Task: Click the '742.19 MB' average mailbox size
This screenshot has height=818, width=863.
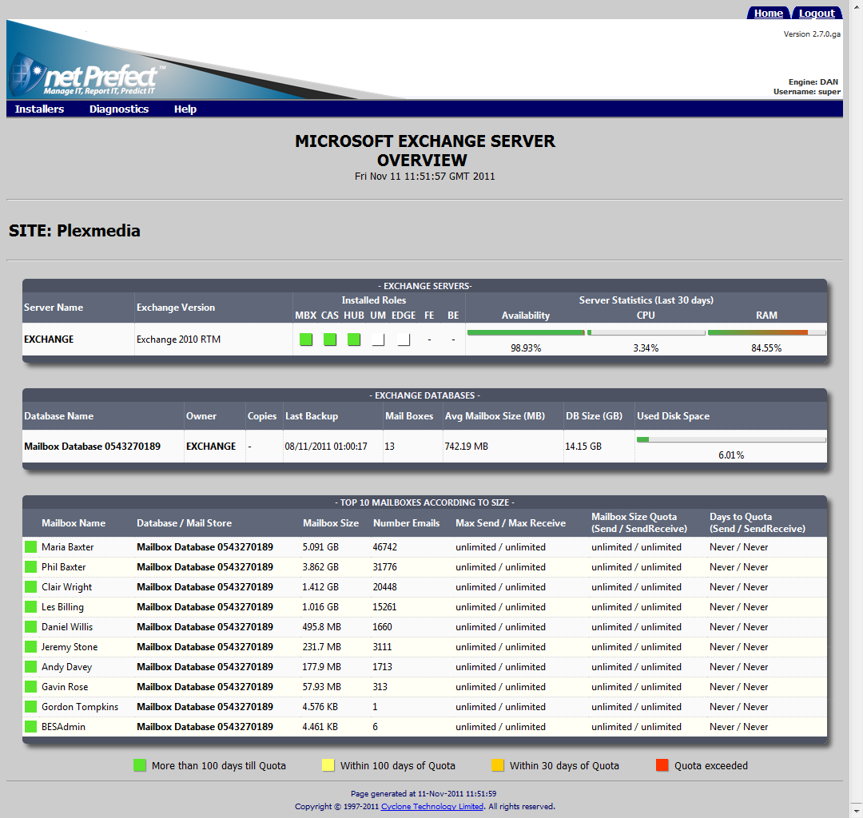Action: [x=466, y=446]
